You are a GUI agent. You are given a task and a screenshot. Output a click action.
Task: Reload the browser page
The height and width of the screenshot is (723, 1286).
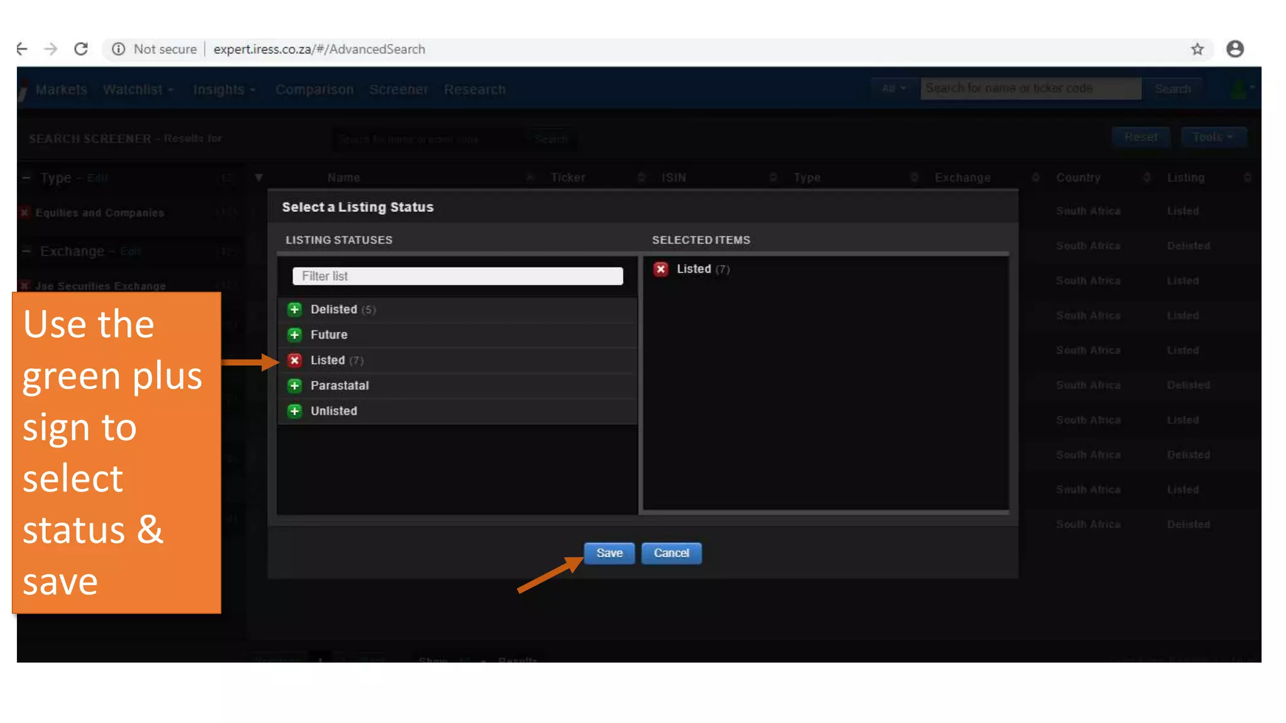click(81, 49)
